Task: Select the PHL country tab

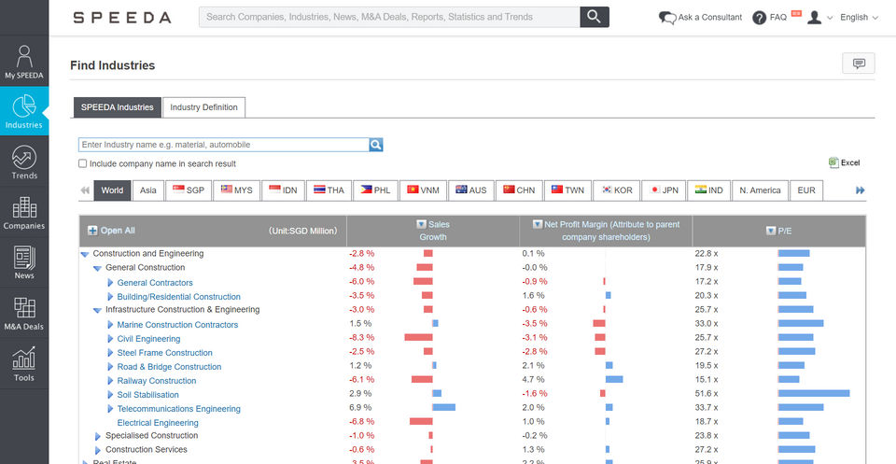Action: tap(375, 190)
